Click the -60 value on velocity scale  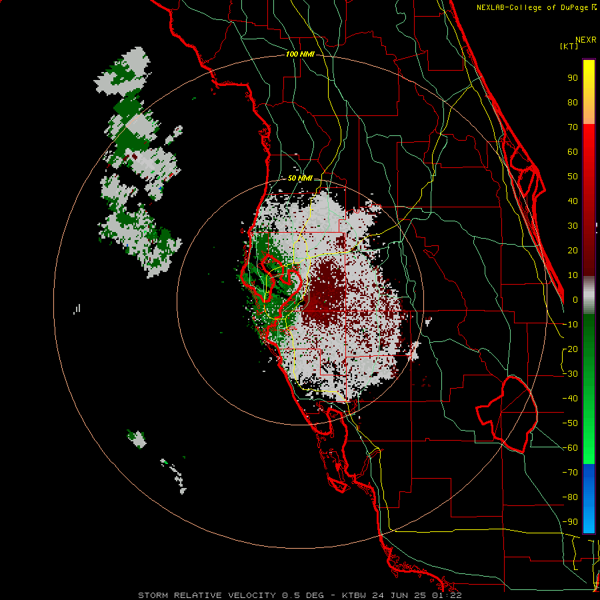point(570,448)
